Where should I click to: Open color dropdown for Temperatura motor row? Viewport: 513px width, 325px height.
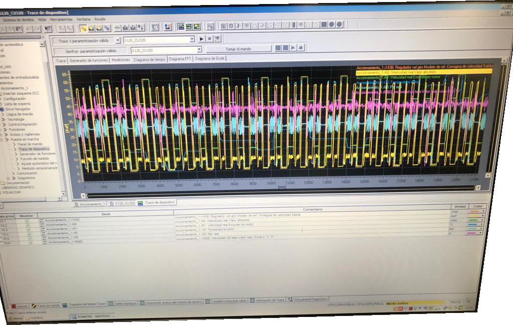pyautogui.click(x=481, y=224)
